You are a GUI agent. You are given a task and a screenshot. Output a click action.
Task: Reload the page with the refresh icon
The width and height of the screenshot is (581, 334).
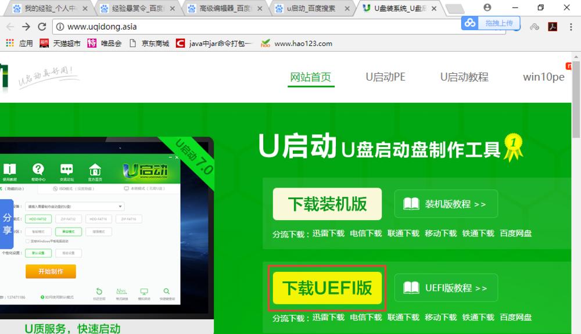[42, 27]
